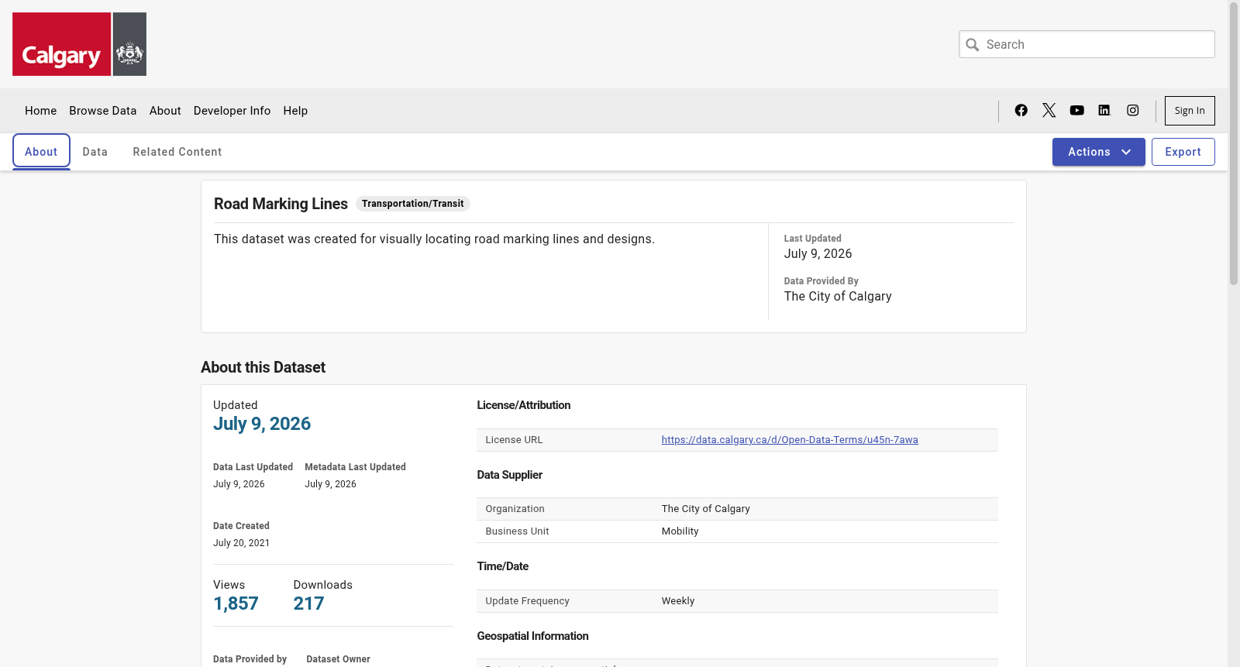Click the Export button

[1183, 152]
